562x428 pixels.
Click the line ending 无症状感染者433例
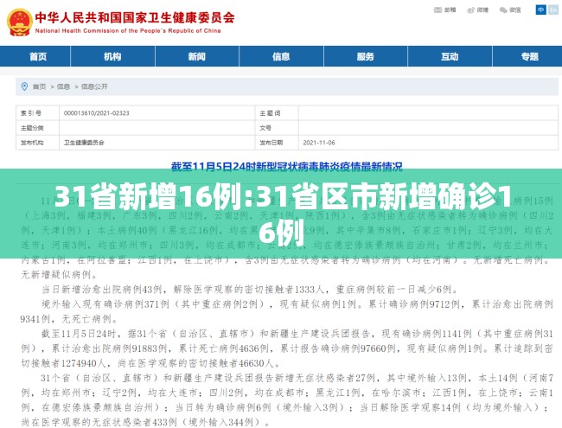[x=145, y=422]
